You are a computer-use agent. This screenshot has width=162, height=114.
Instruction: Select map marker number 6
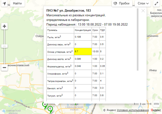click(50, 109)
